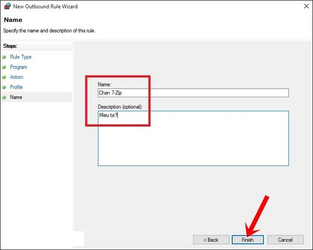The image size is (313, 250).
Task: Jump to the Action step
Action: pyautogui.click(x=17, y=77)
